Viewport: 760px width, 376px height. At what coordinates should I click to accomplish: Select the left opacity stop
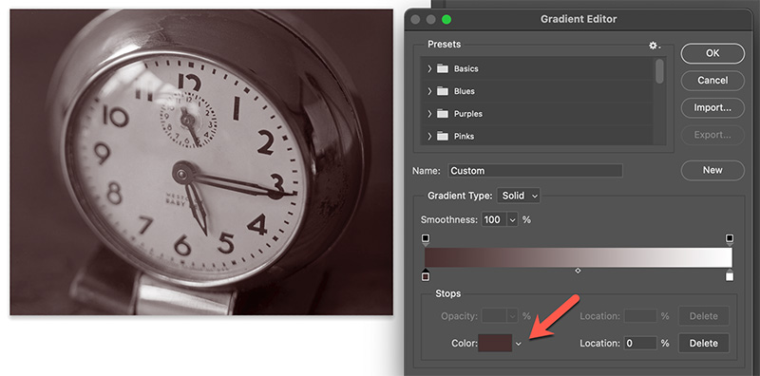tap(426, 239)
